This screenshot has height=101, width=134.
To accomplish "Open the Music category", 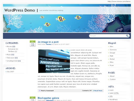I will click(x=9, y=54).
